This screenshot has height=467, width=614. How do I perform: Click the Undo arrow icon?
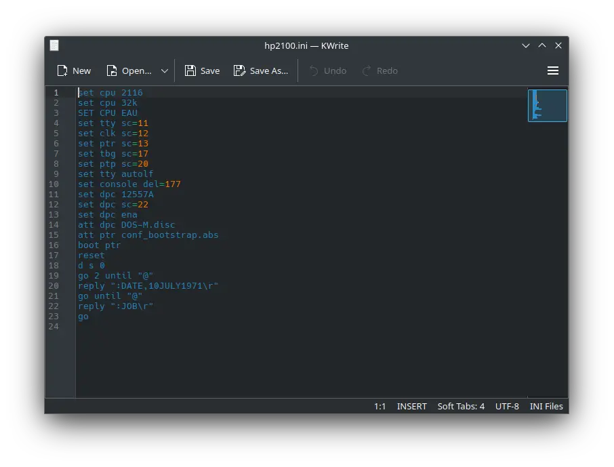[314, 70]
